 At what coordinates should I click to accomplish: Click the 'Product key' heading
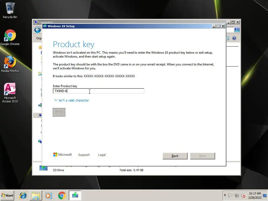(x=74, y=44)
